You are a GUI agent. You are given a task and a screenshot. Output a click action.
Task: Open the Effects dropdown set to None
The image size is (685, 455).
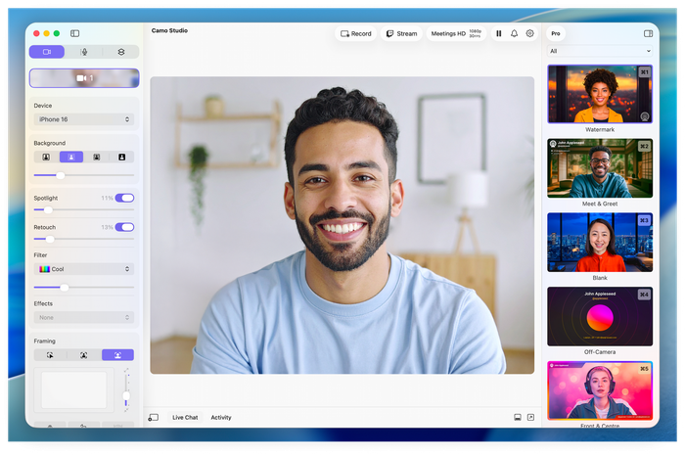[x=84, y=317]
